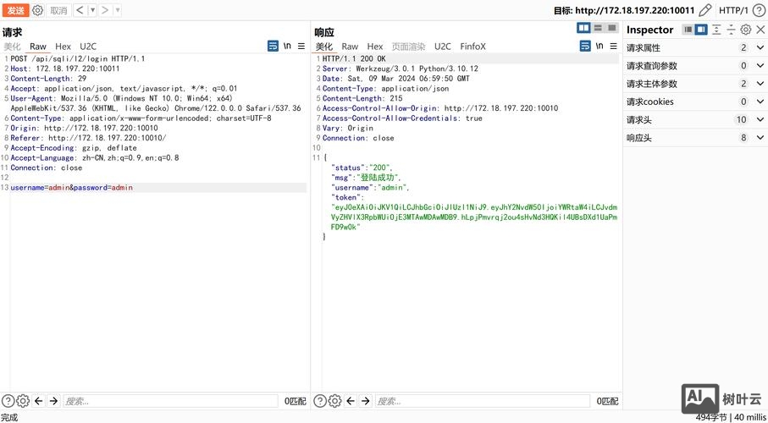Close the Inspector panel
Image resolution: width=768 pixels, height=423 pixels.
[760, 30]
